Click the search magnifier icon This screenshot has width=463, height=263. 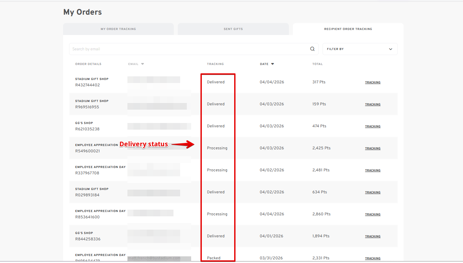312,49
